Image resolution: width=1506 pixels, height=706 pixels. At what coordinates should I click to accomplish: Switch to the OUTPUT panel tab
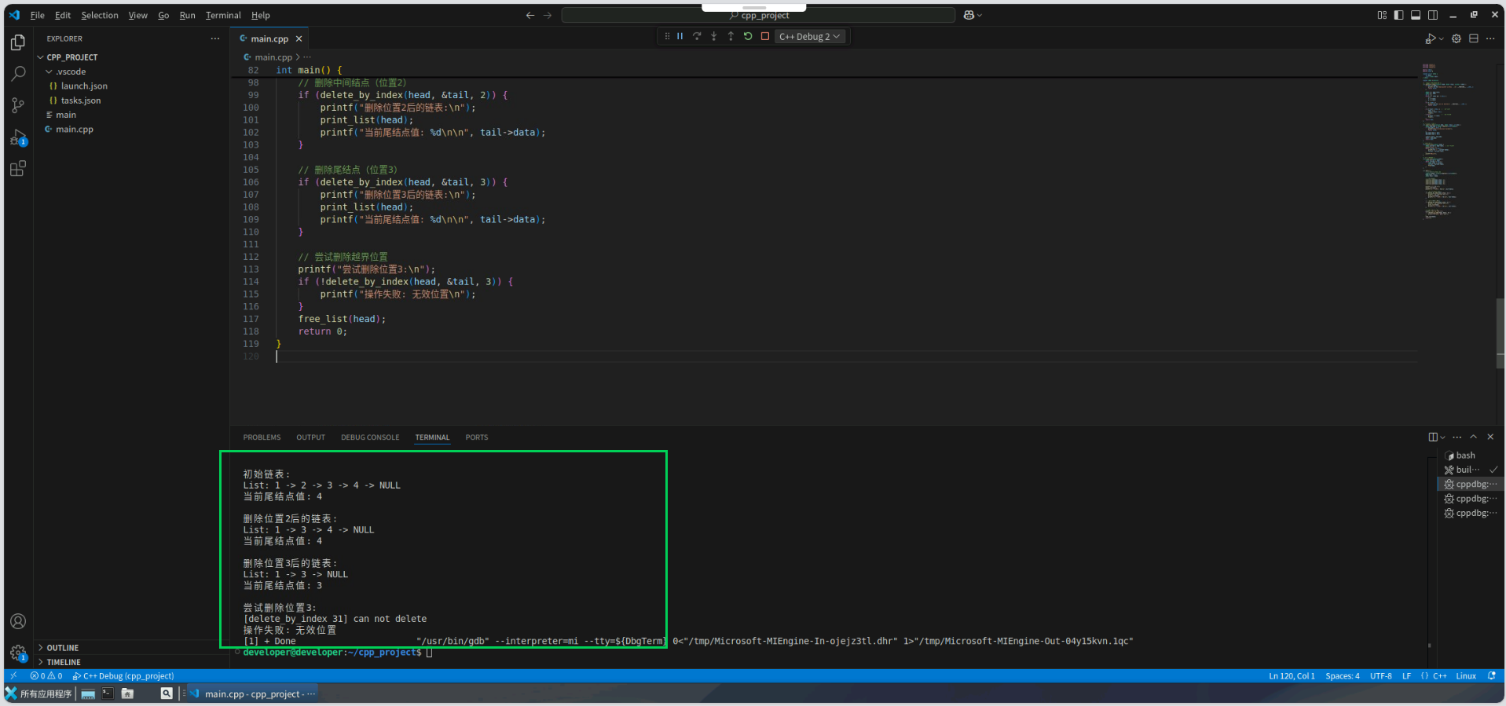(x=310, y=437)
